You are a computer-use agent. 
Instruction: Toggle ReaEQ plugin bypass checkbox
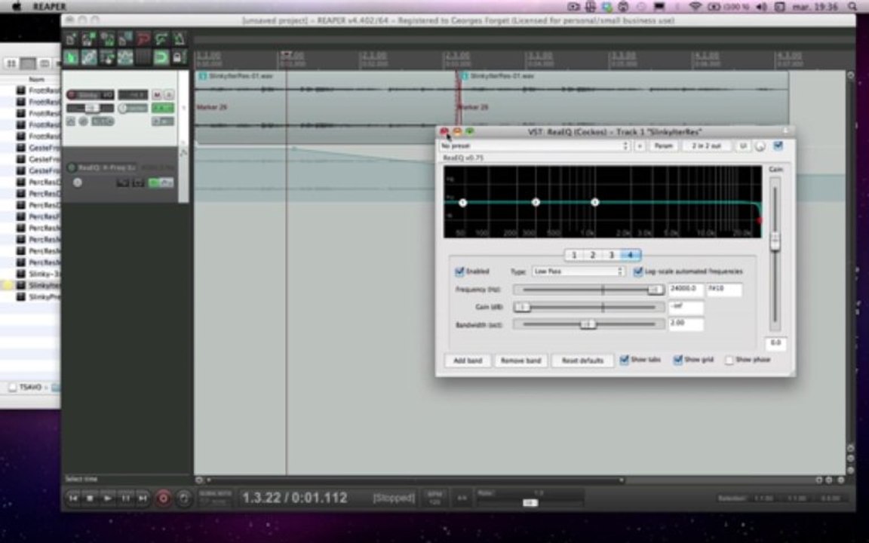(778, 146)
